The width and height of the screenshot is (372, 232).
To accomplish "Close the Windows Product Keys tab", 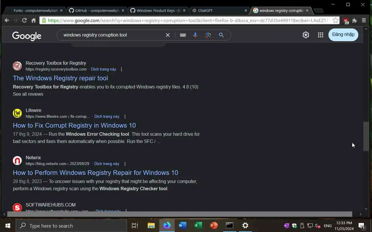I will 184,10.
